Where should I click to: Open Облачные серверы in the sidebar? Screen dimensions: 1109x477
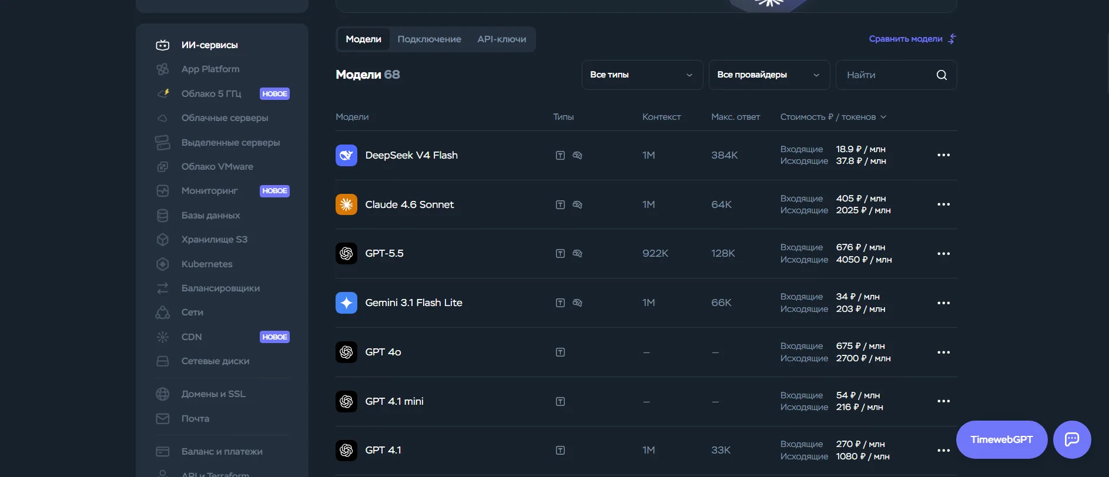coord(225,118)
